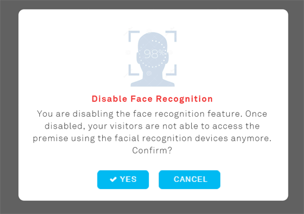Click the 98% match percentage on face
Screen dimensions: 304x214
[x=154, y=54]
